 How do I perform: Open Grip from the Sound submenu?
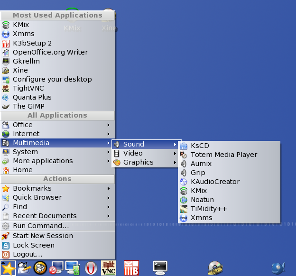point(229,173)
